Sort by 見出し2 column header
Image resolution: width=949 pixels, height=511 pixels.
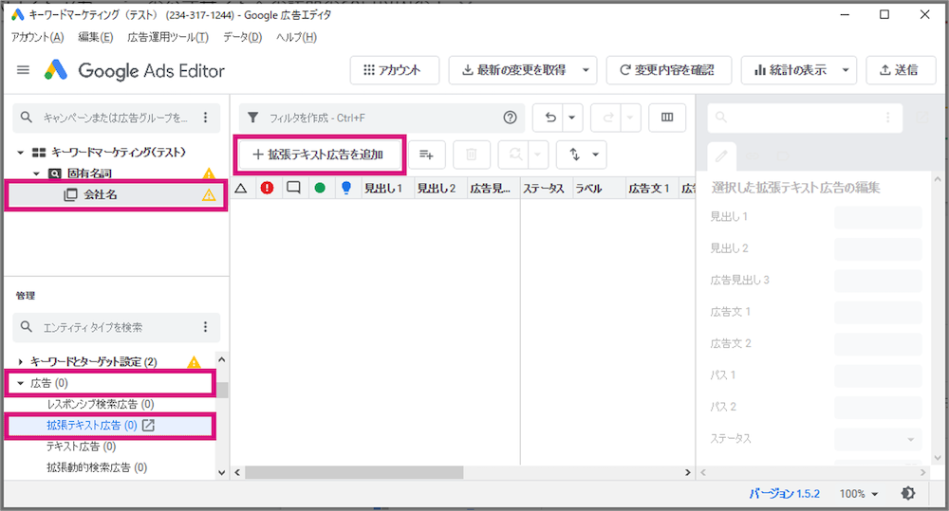pyautogui.click(x=439, y=188)
